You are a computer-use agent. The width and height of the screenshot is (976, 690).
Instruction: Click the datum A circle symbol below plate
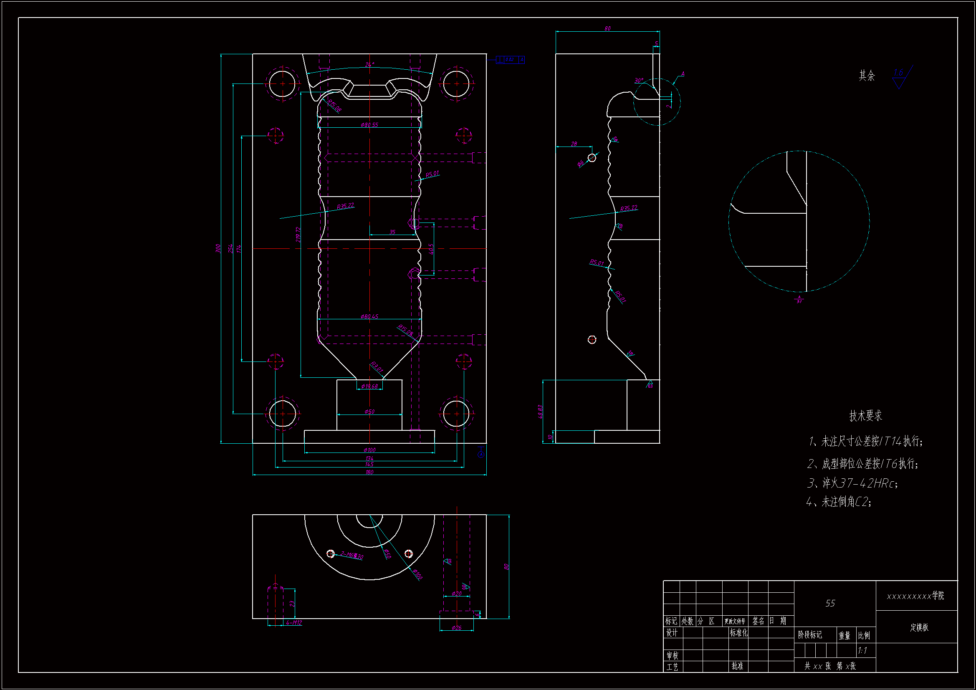pos(481,455)
